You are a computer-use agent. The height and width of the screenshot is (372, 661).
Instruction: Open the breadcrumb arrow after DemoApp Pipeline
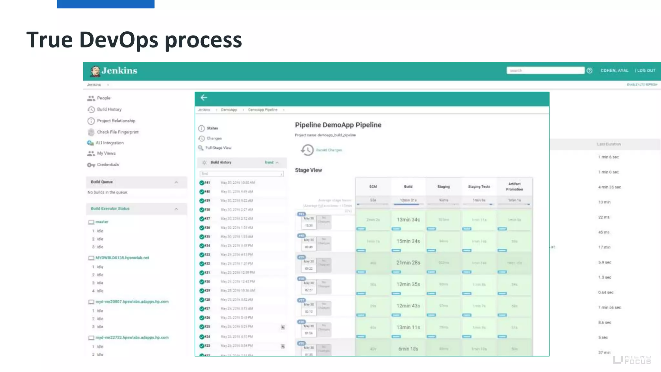[x=284, y=110]
